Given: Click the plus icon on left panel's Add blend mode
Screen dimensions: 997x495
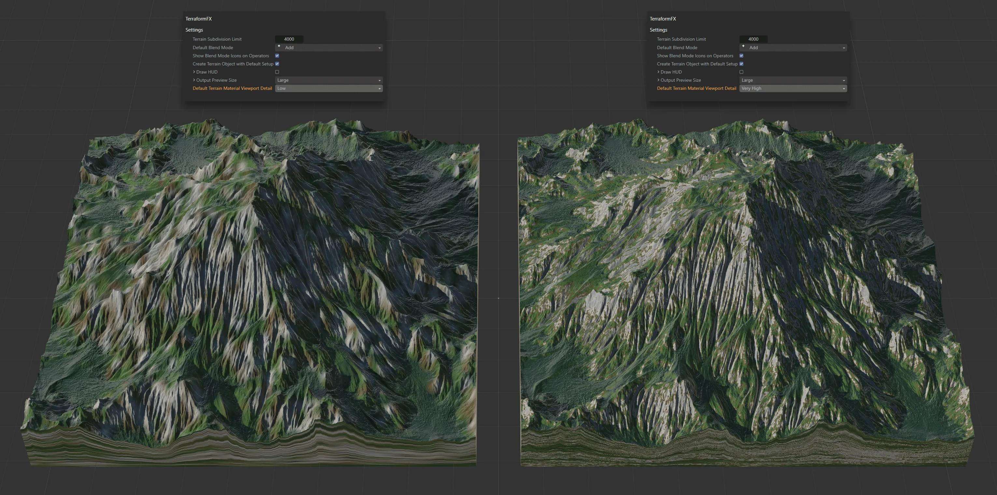Looking at the screenshot, I should pyautogui.click(x=279, y=46).
